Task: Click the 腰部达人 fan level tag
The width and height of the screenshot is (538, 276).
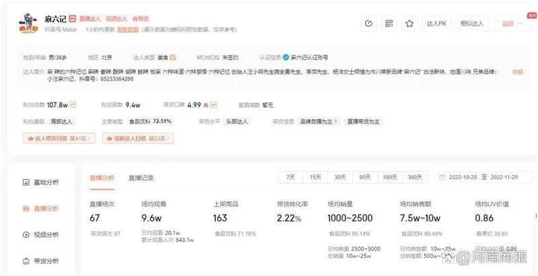Action: pyautogui.click(x=62, y=122)
